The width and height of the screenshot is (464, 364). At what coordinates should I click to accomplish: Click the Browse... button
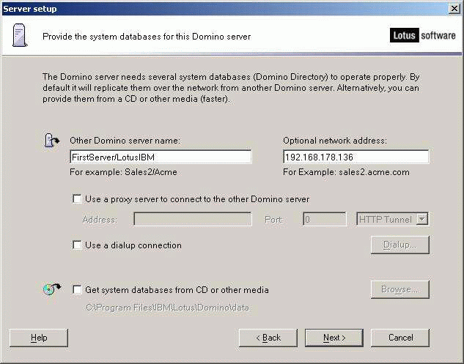(x=399, y=289)
